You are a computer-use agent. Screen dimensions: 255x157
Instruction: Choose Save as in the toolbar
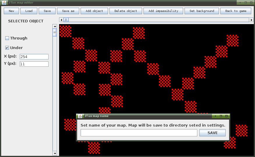coord(68,11)
